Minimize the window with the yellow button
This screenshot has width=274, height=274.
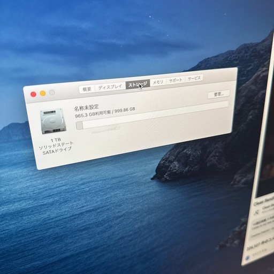pos(43,93)
